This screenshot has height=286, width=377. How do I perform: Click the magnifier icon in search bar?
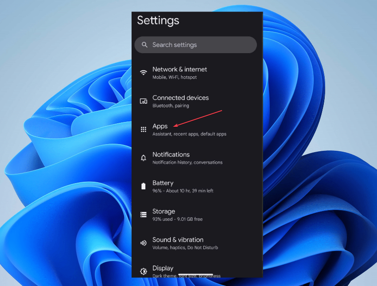[144, 45]
